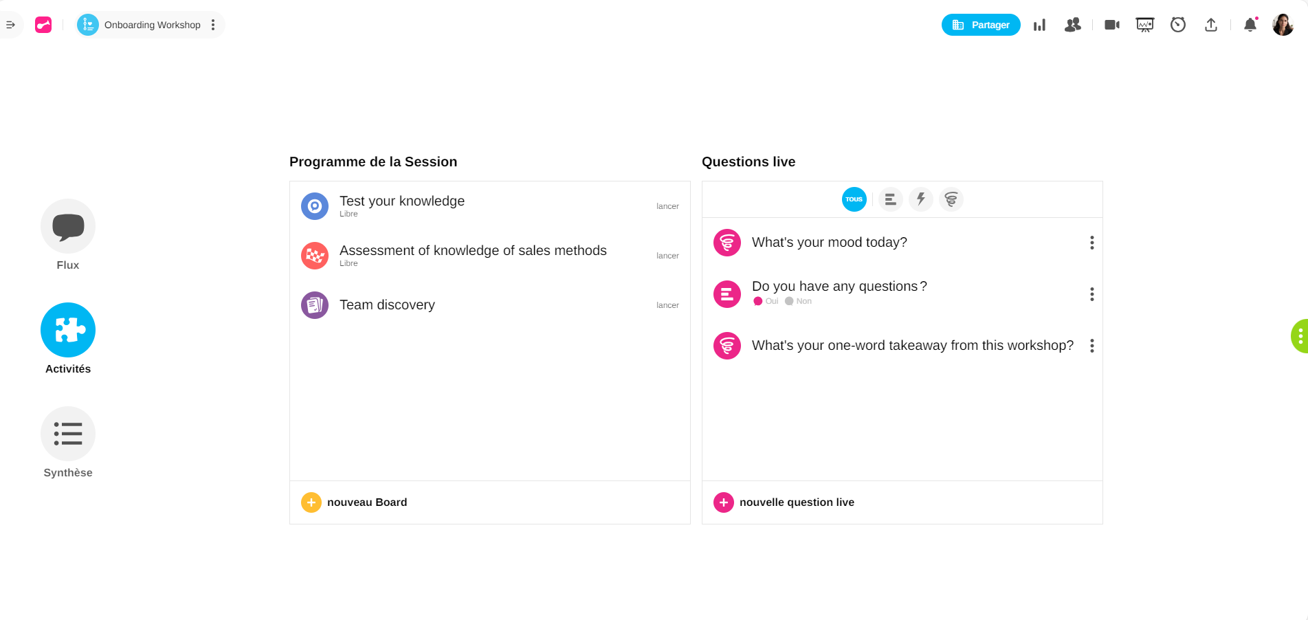Viewport: 1308px width, 620px height.
Task: Switch to the Synthèse section
Action: pos(67,434)
